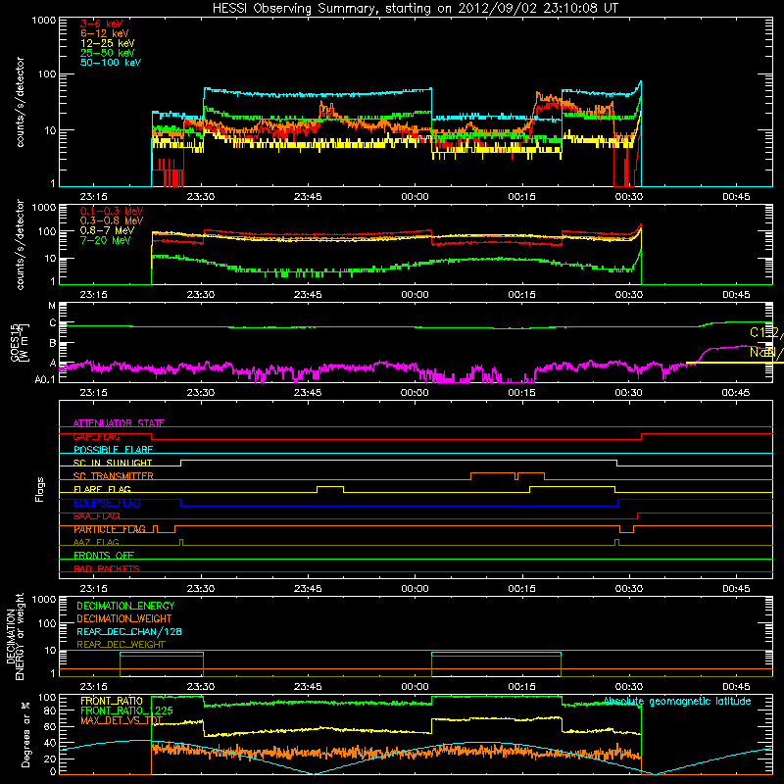Viewport: 784px width, 784px height.
Task: Click the 0.1-0.3 MeV legend label
Action: pyautogui.click(x=112, y=211)
